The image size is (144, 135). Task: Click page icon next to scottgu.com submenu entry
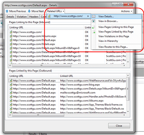click(49, 16)
